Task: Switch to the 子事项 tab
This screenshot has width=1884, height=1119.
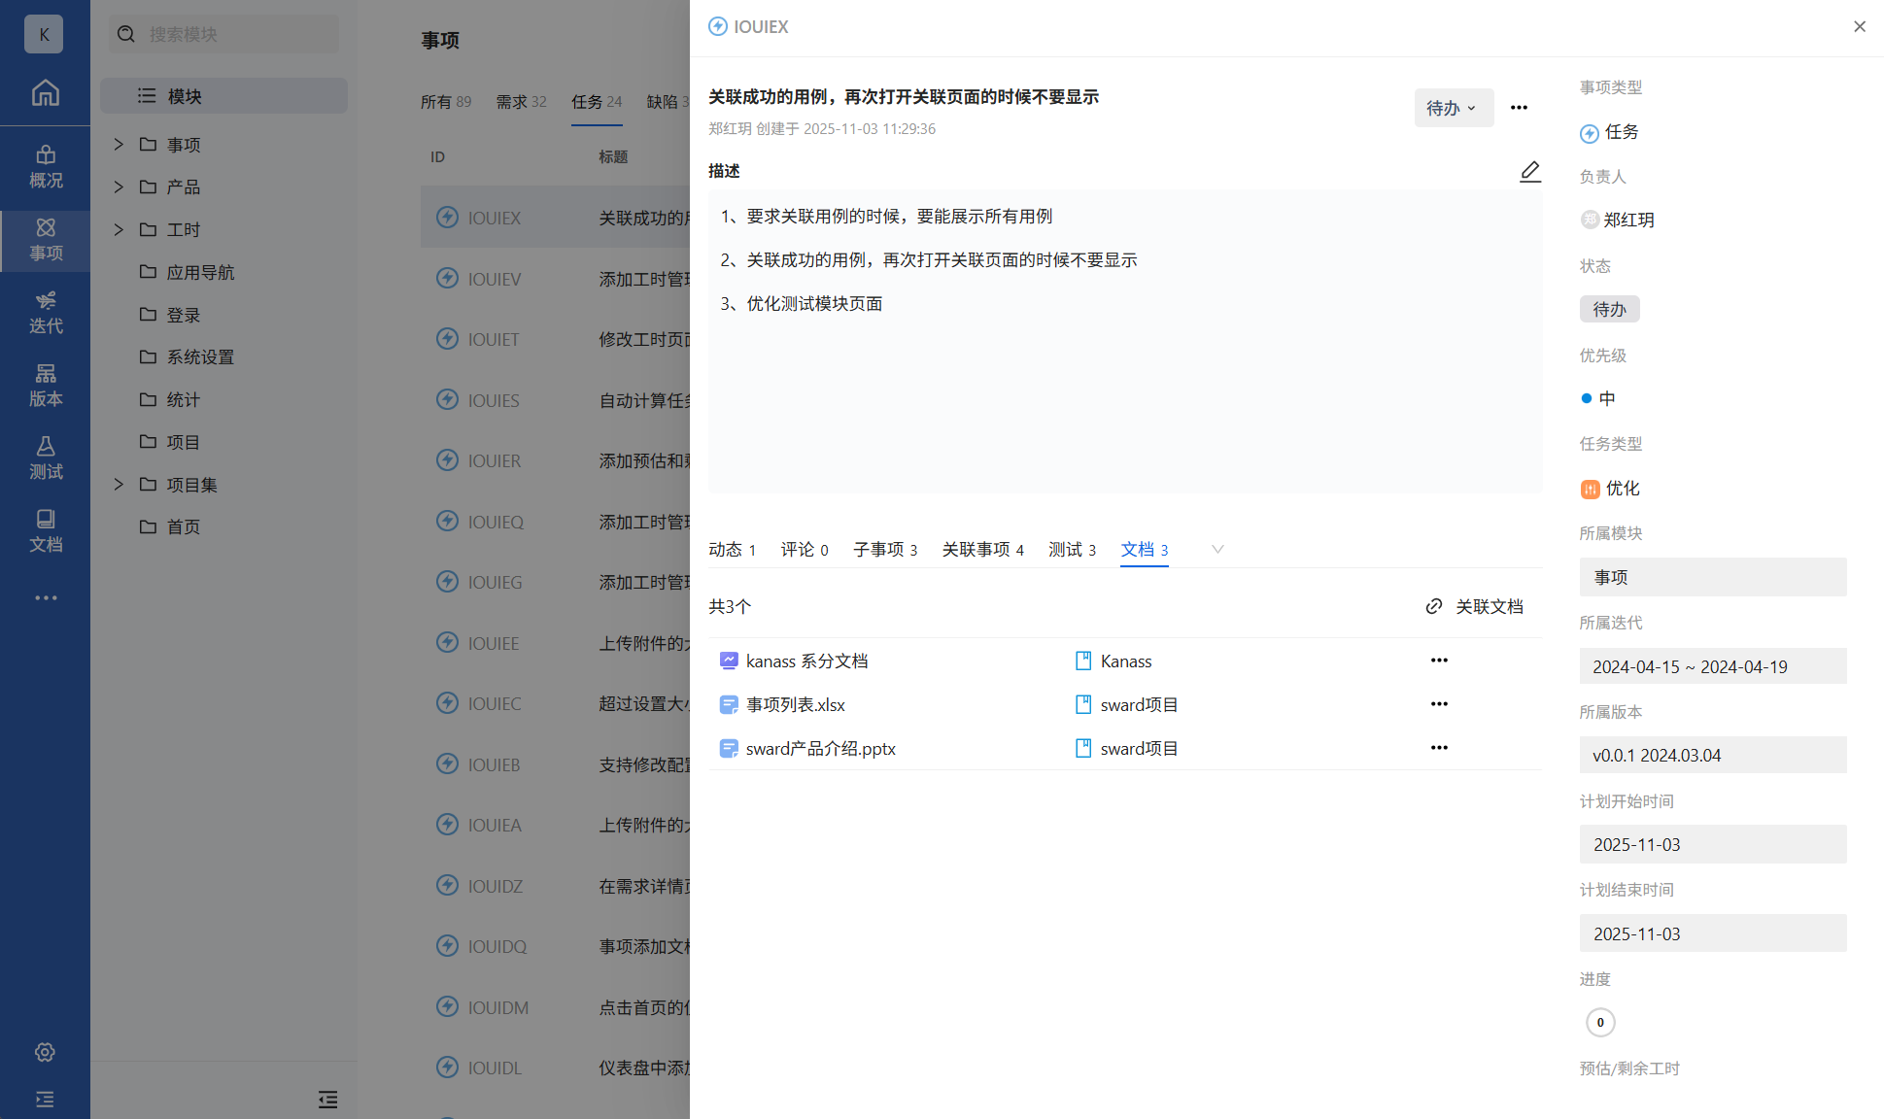Action: [x=884, y=550]
